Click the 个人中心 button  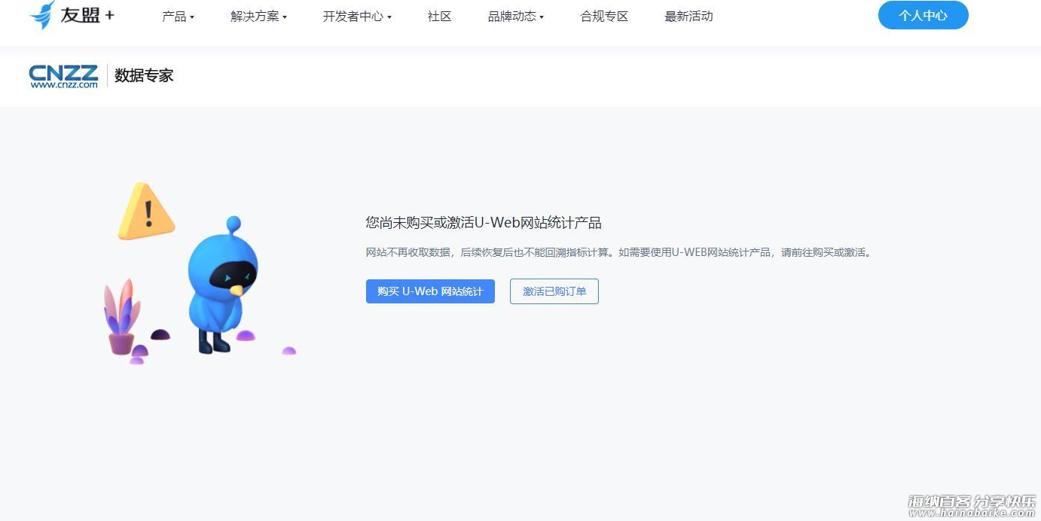tap(923, 15)
